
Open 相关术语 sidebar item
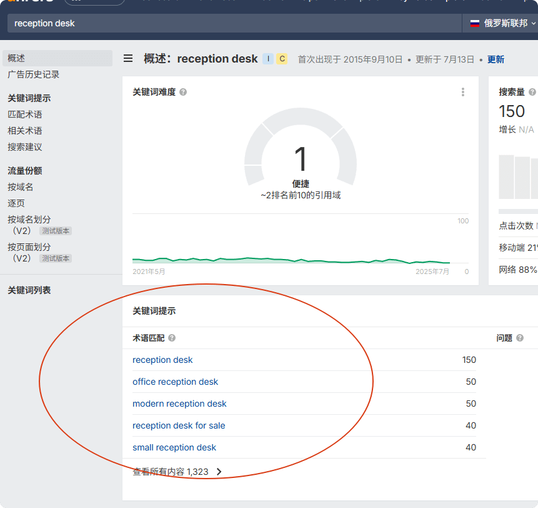tap(25, 131)
